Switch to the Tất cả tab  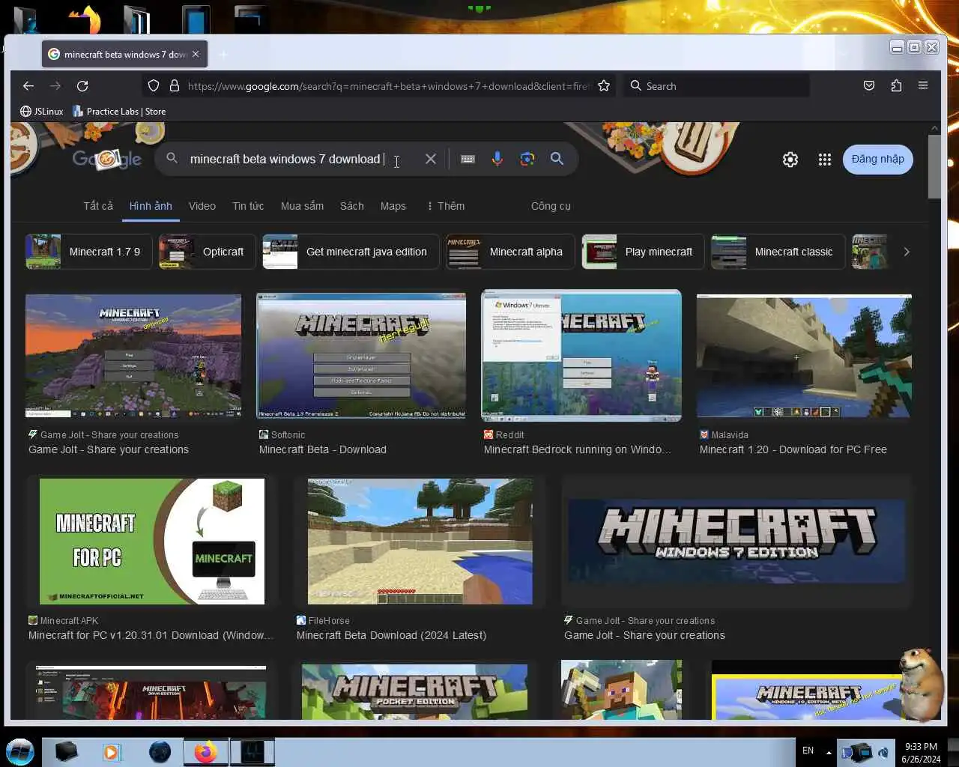[98, 206]
